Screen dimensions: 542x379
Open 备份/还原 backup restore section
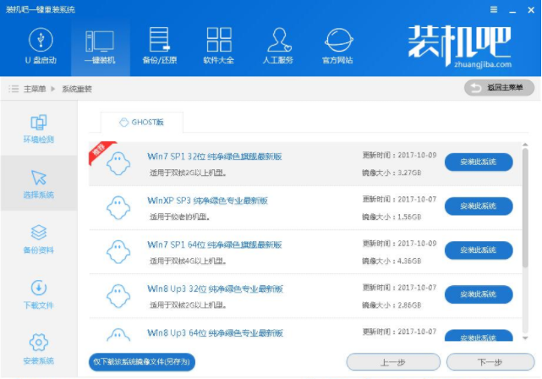[160, 46]
